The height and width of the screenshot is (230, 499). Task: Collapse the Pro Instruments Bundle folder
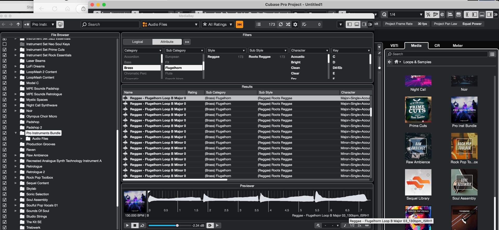[16, 133]
